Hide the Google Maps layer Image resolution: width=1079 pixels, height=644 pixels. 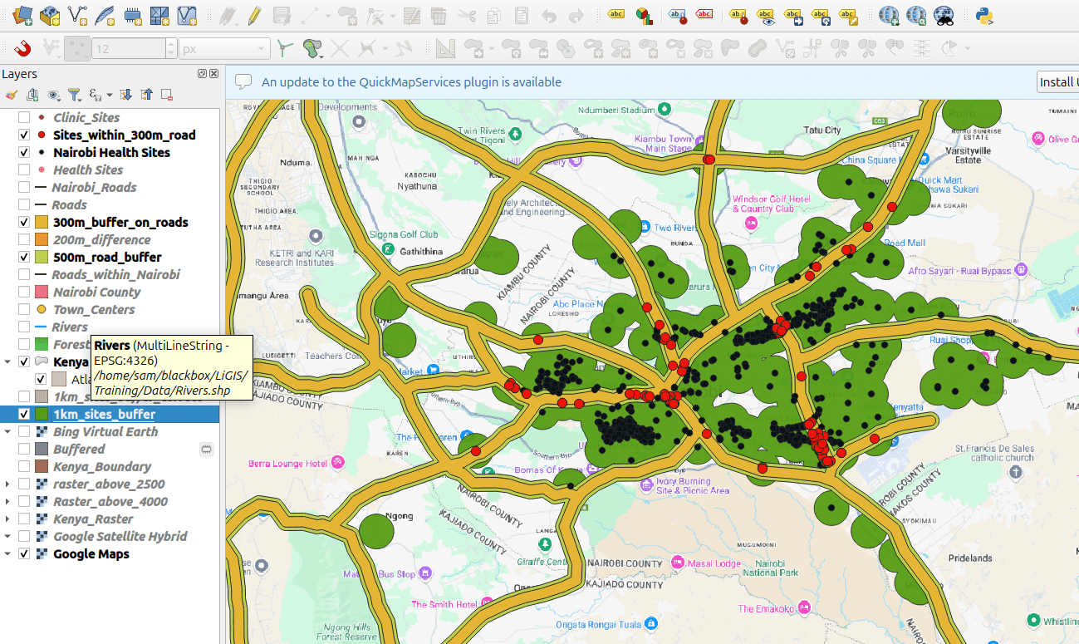[24, 553]
